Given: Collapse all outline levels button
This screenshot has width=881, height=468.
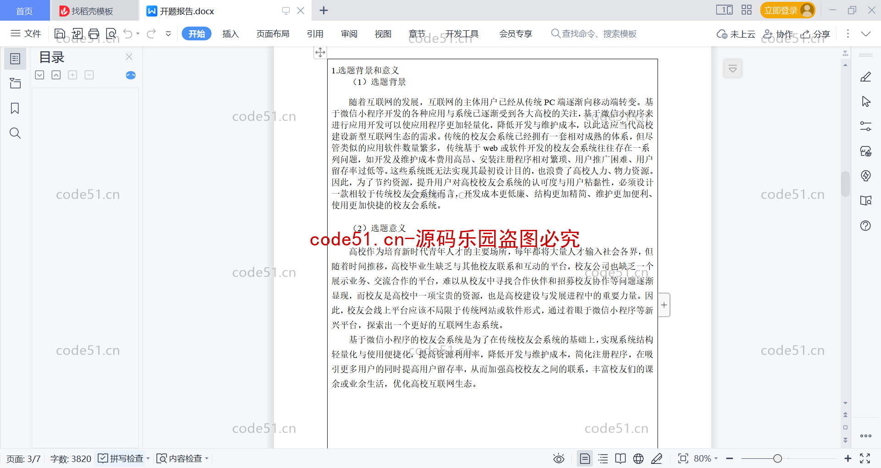Looking at the screenshot, I should point(56,75).
